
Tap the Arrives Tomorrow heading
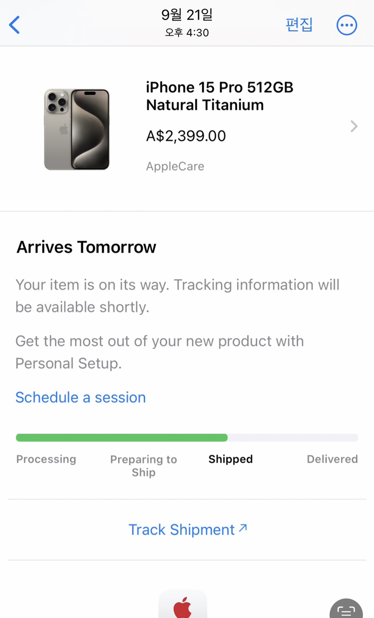coord(86,247)
